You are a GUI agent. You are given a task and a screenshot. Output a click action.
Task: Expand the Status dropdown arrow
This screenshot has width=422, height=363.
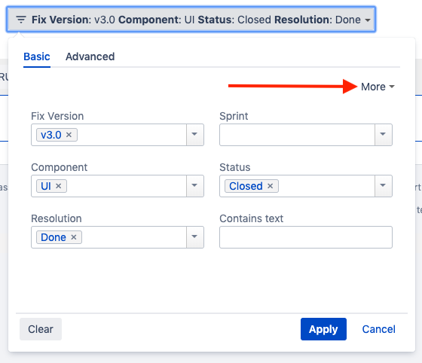pos(383,186)
